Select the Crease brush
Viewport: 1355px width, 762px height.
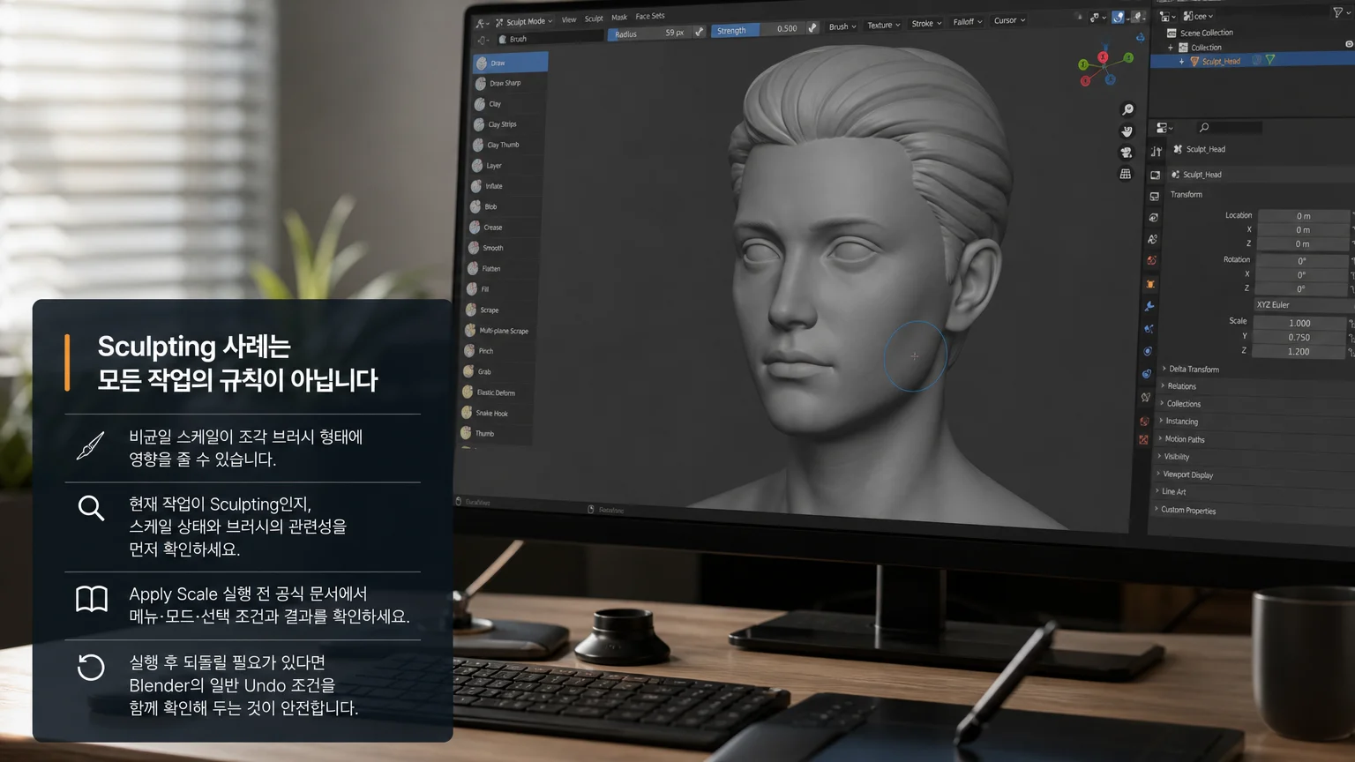(x=505, y=228)
